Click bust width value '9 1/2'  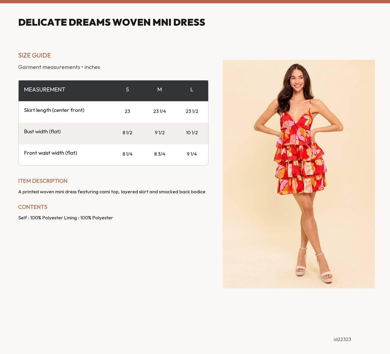click(x=160, y=133)
